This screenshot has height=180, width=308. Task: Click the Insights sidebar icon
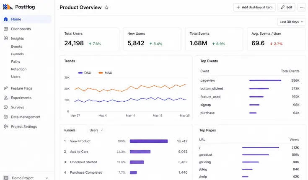[6, 38]
